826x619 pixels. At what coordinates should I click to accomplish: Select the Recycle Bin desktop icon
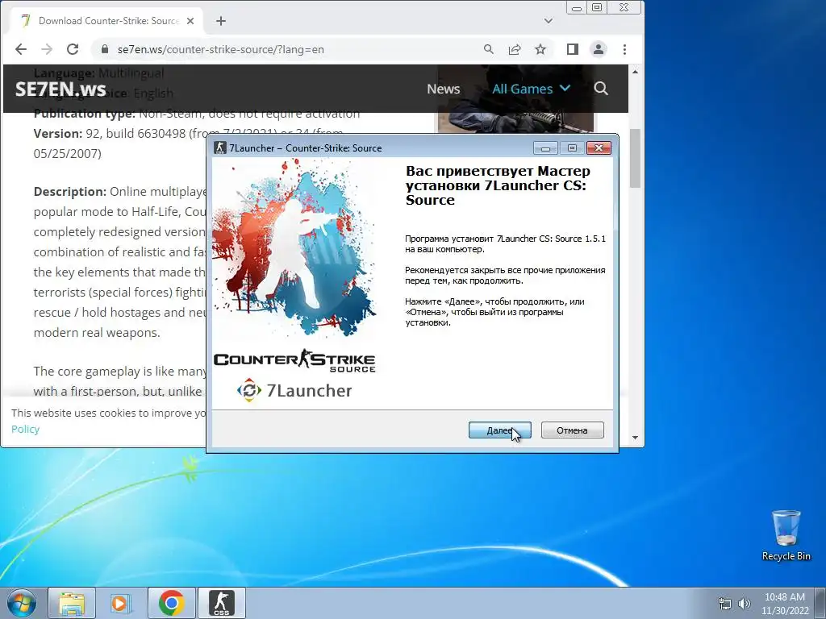tap(786, 535)
